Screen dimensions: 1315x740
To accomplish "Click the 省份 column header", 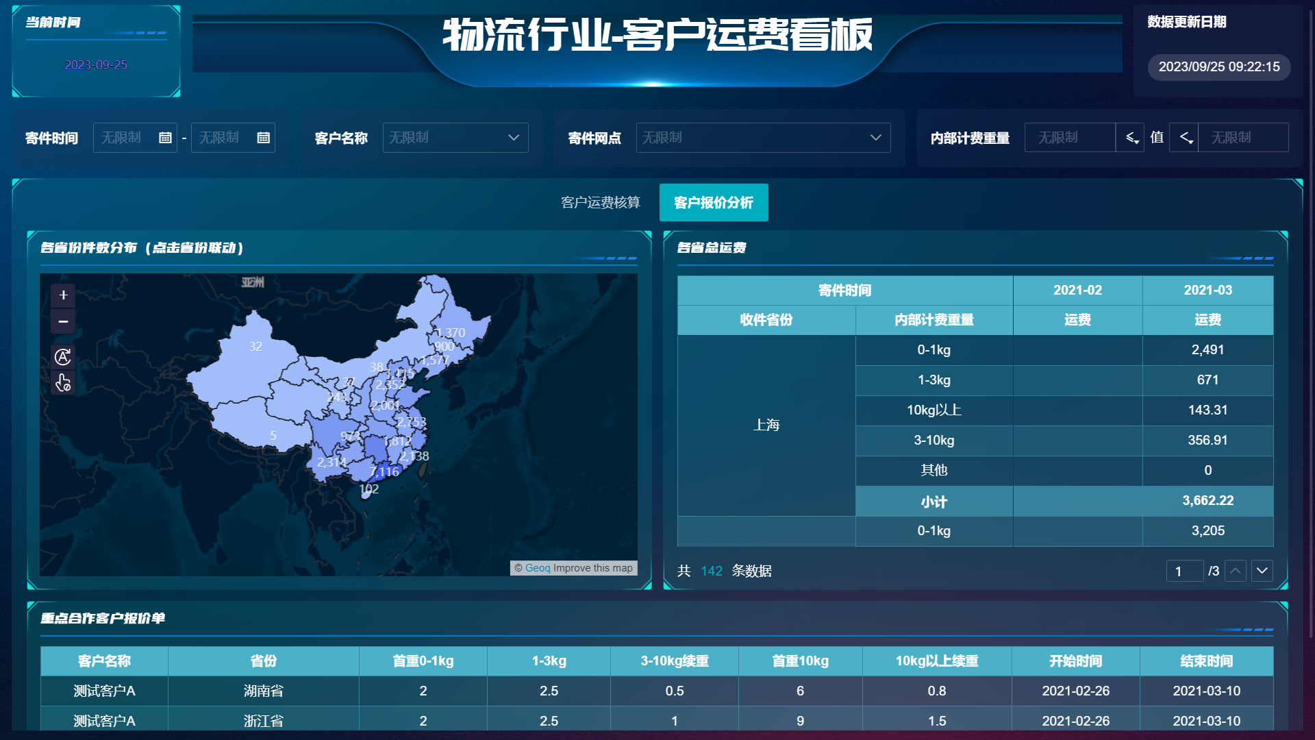I will 264,661.
